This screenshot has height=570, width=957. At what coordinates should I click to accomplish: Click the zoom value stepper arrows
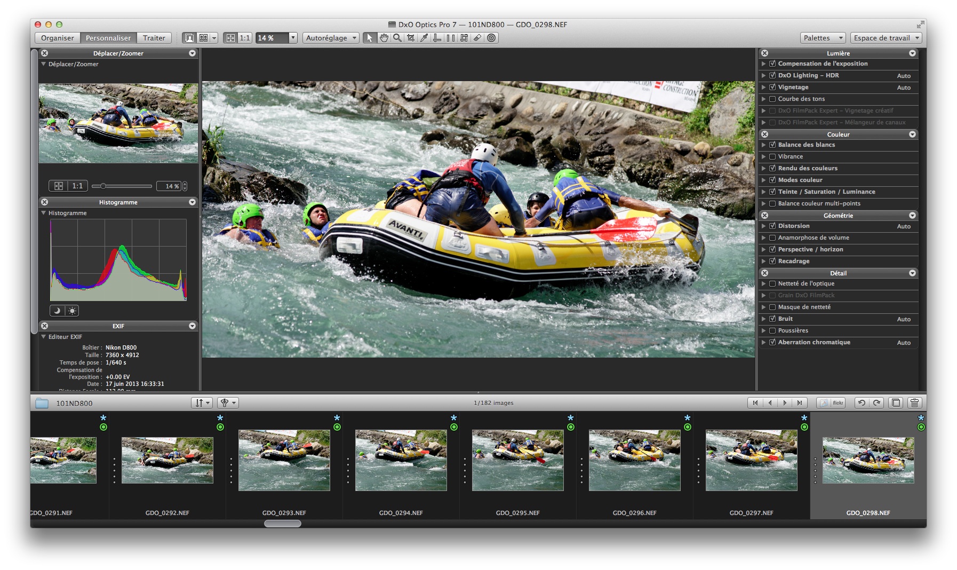(x=185, y=186)
